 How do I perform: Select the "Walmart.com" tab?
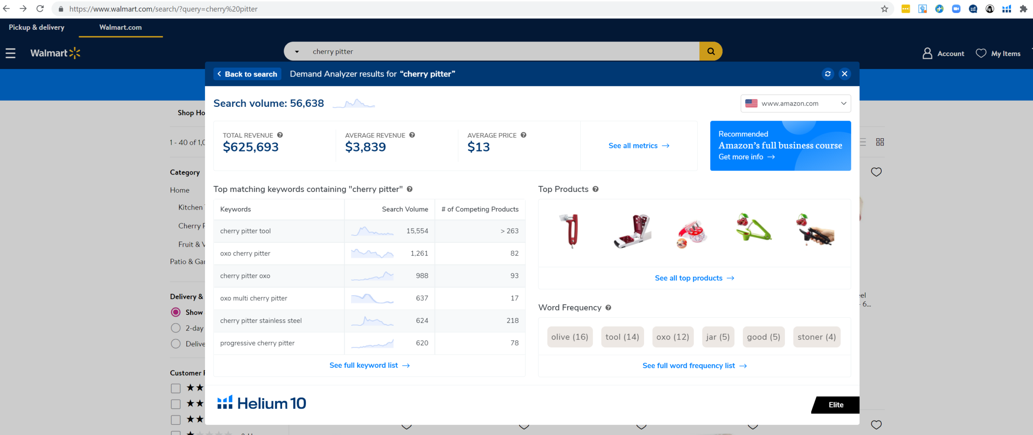pyautogui.click(x=120, y=27)
